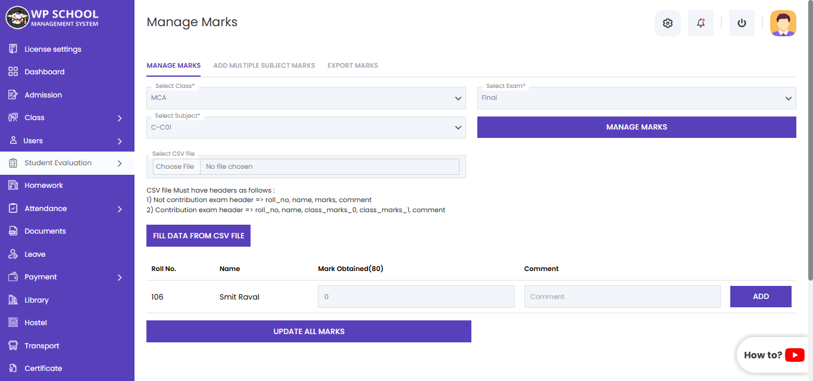Click the notification bell icon
This screenshot has width=813, height=381.
pos(701,23)
